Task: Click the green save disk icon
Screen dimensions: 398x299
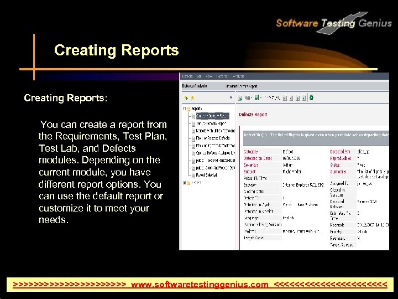Action: (x=256, y=97)
